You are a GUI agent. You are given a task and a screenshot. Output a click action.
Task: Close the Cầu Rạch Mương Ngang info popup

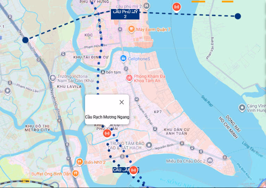click(x=122, y=102)
